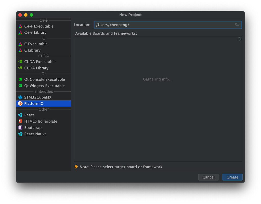Click the NVIDIA icon beside CUDA Executable
This screenshot has height=204, width=261.
[x=20, y=62]
